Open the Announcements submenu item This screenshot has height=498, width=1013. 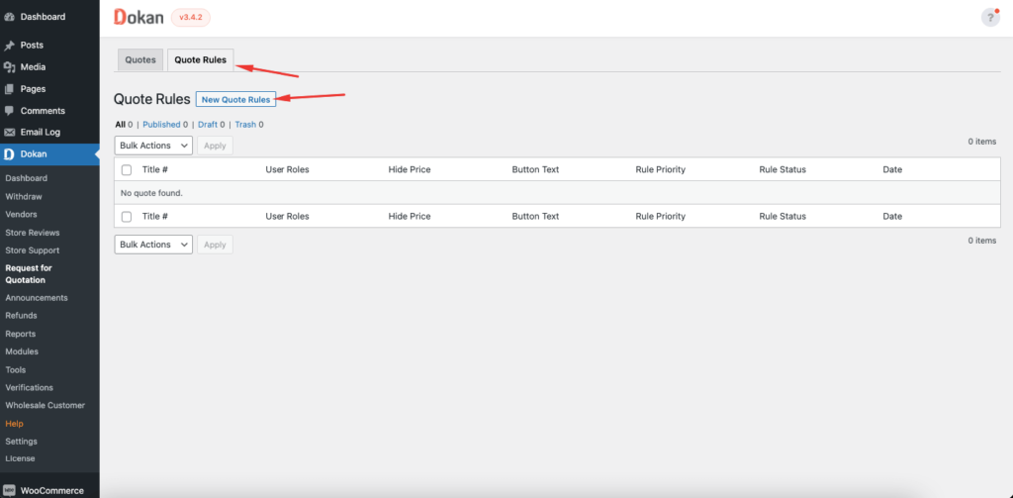(37, 298)
